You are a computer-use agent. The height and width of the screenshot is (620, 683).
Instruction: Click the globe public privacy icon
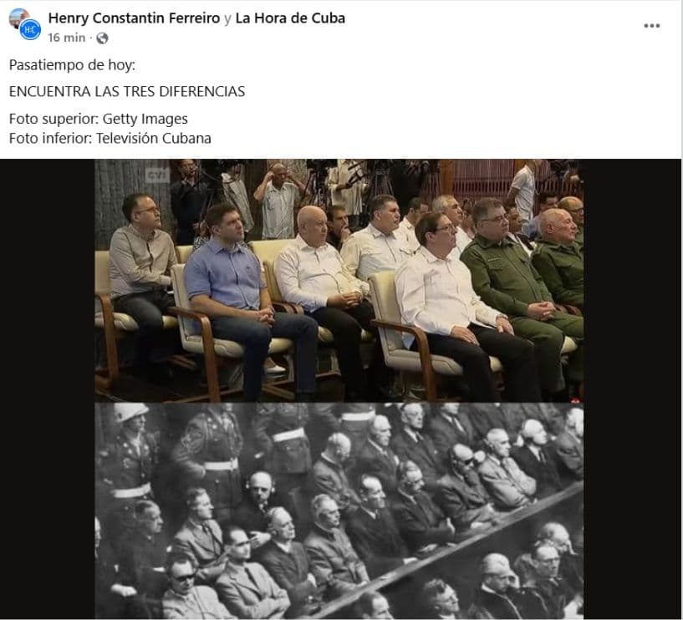point(102,38)
